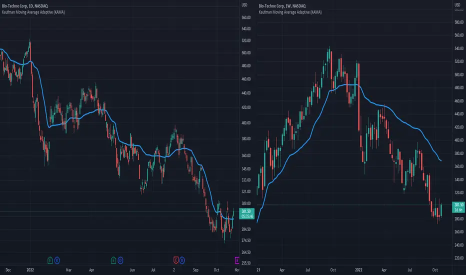Click 500.00 on the weekly price axis
This screenshot has width=466, height=275.
tap(459, 74)
